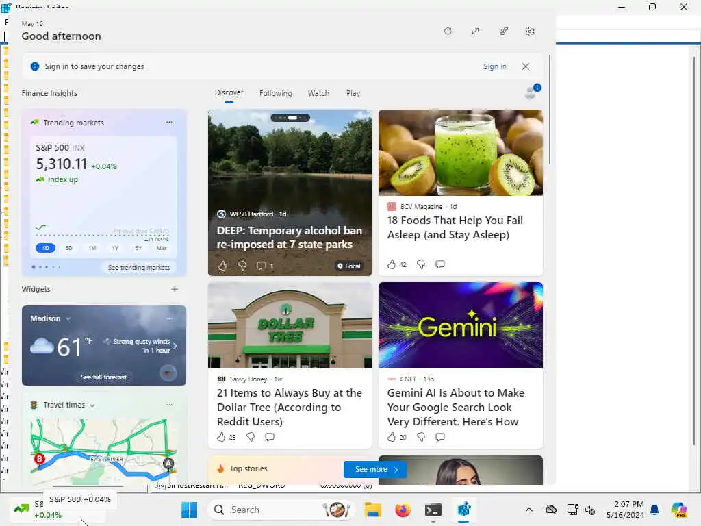Screen dimensions: 701x526
Task: Dismiss the sign in banner
Action: coord(526,66)
